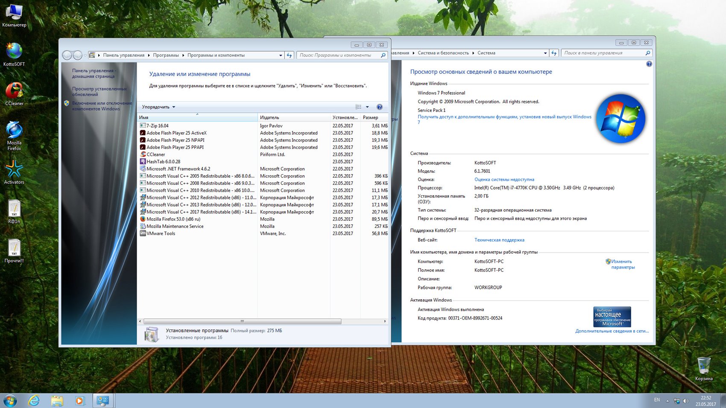726x408 pixels.
Task: Expand the System window address bar dropdown
Action: [545, 53]
